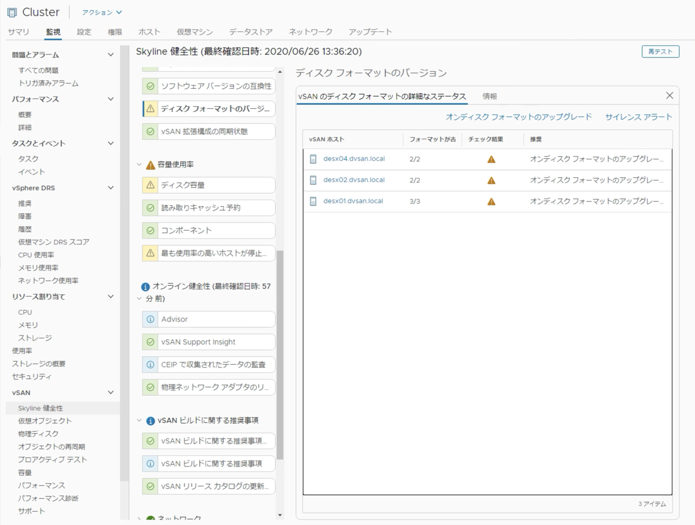Image resolution: width=695 pixels, height=525 pixels.
Task: Click サイレンス アラート link
Action: coord(639,117)
